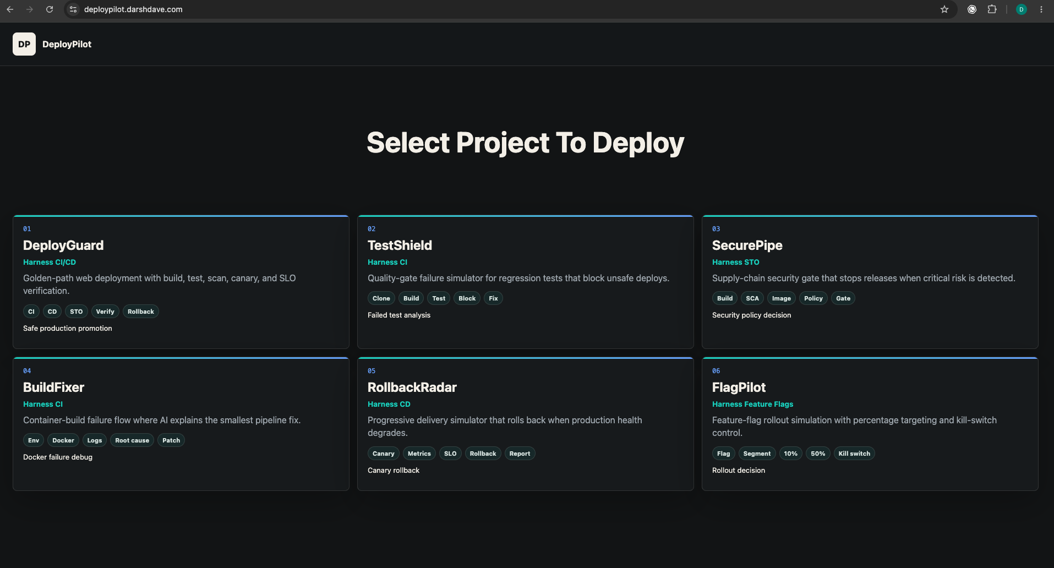Screen dimensions: 1054x568
Task: Click the Verify tag in DeployGuard
Action: (105, 312)
